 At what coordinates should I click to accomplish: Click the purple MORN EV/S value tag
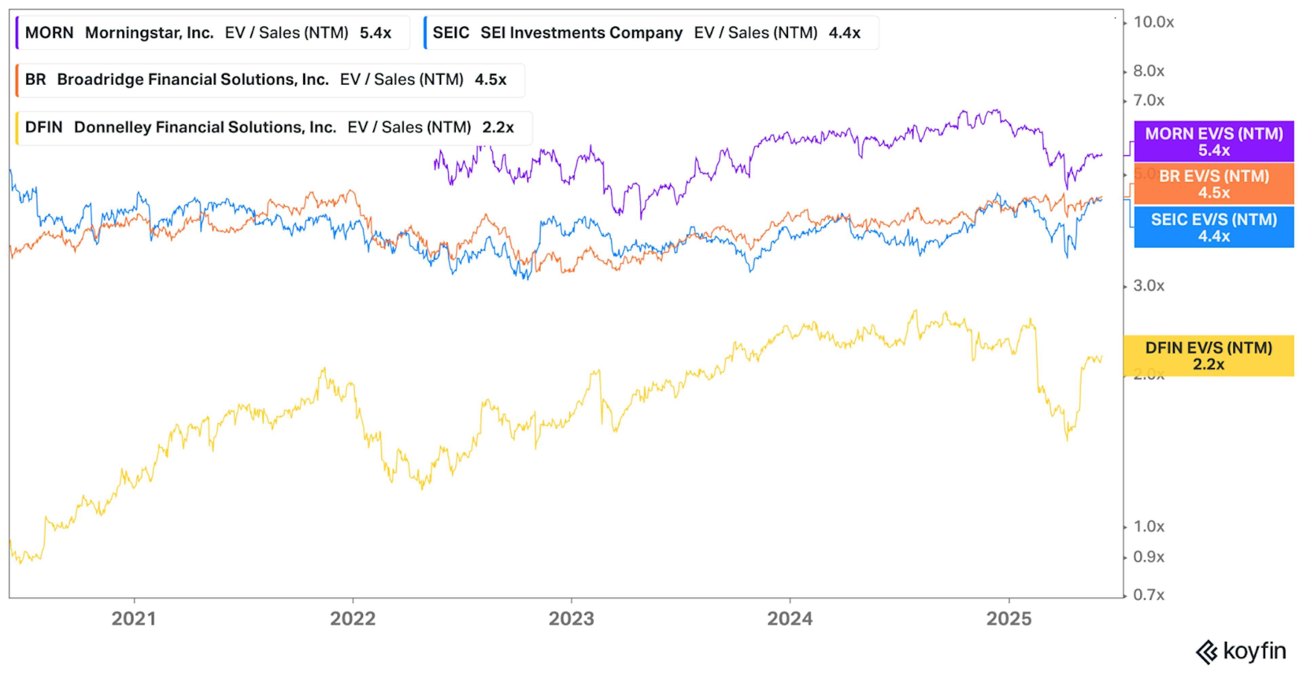1214,142
